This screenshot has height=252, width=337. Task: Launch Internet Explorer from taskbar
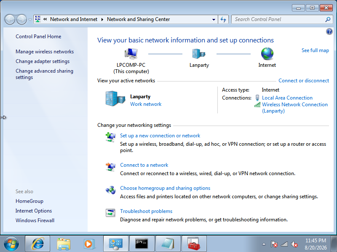37,244
